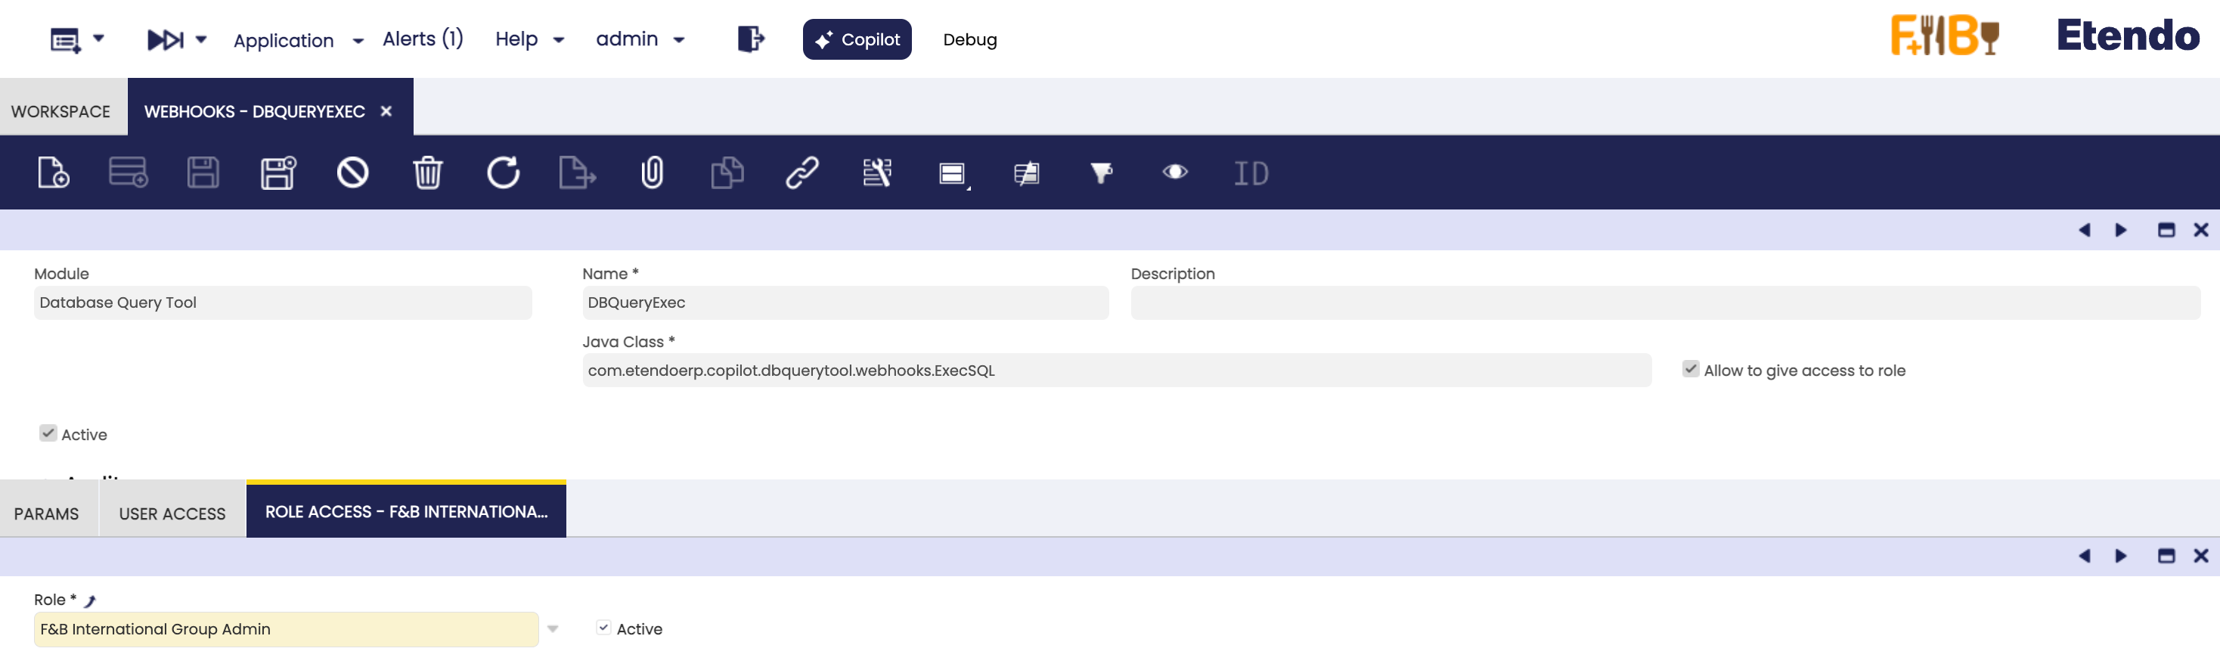Select the Webhooks - DBQueryExec tab
This screenshot has width=2220, height=670.
254,111
